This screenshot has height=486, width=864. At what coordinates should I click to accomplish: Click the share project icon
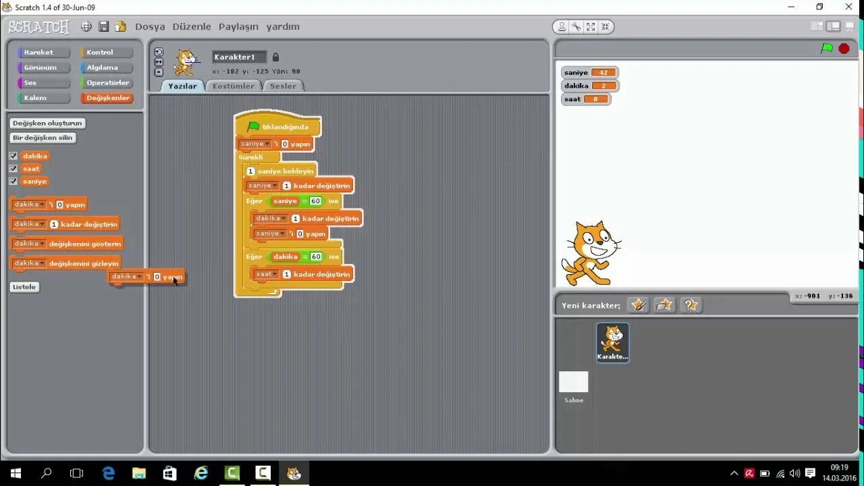click(x=120, y=26)
